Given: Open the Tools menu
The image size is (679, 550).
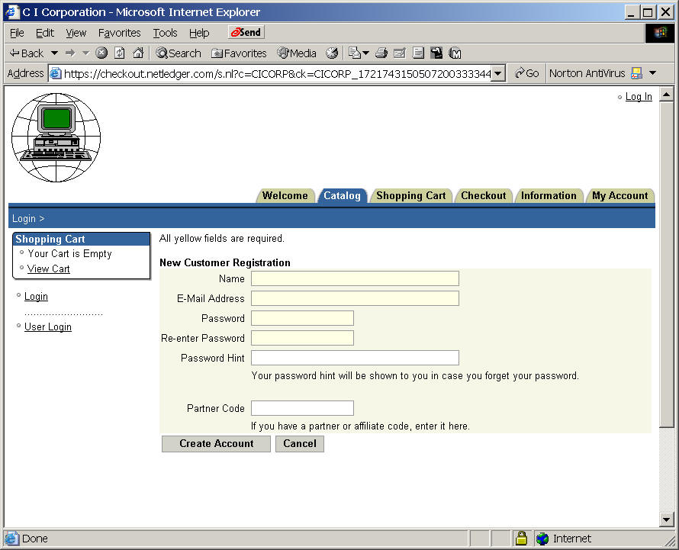Looking at the screenshot, I should (165, 33).
